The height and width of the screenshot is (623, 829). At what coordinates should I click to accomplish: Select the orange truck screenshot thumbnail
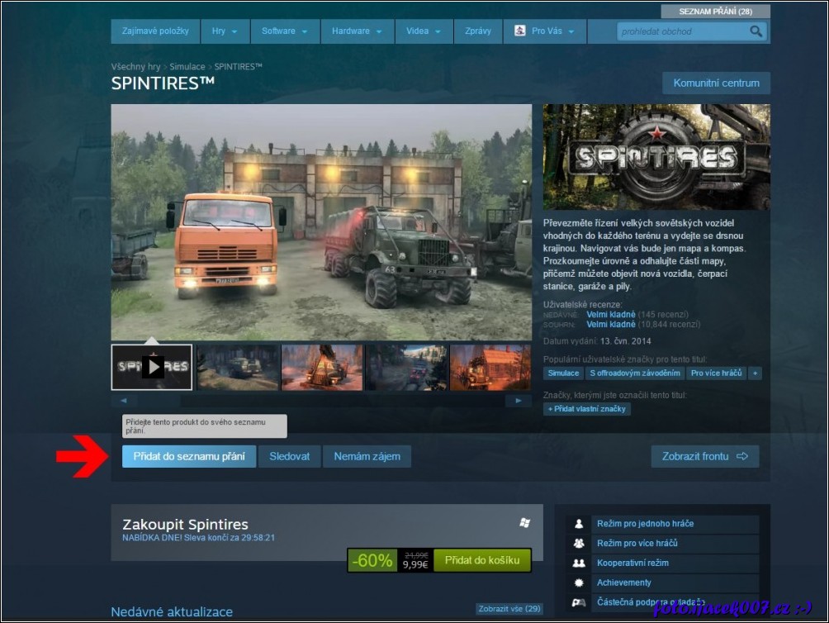point(322,367)
